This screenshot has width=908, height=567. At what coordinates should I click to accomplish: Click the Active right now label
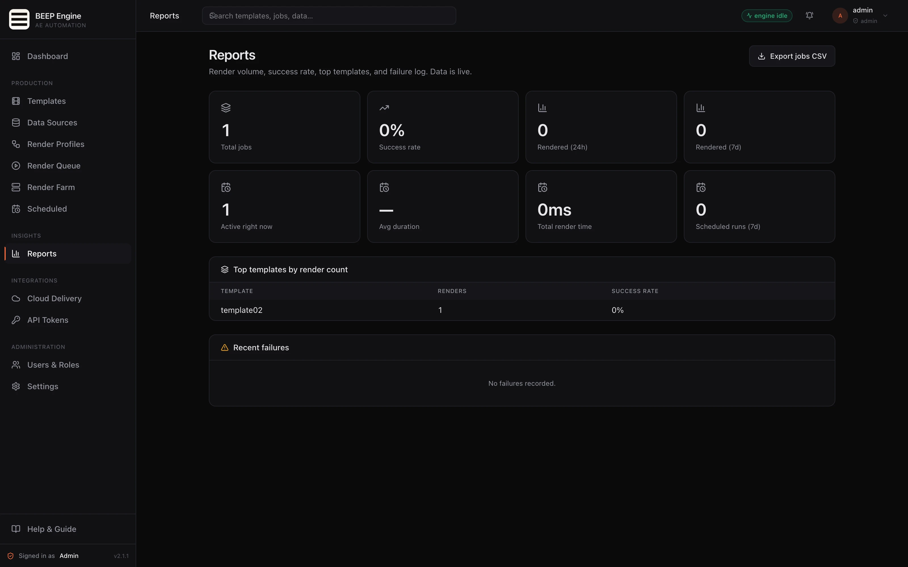246,227
